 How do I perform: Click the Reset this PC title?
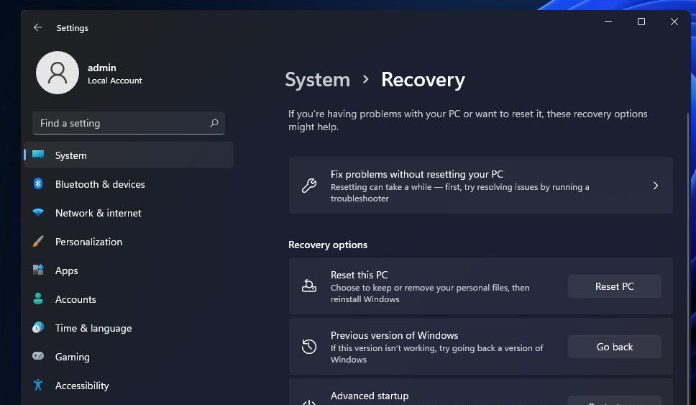point(359,275)
